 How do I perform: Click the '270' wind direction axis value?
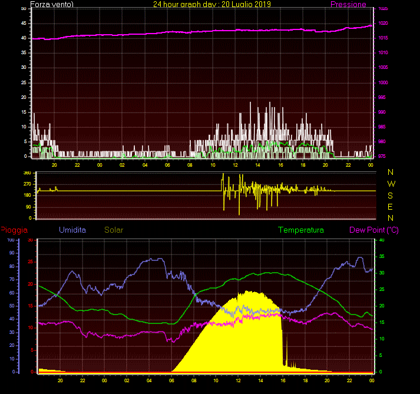pyautogui.click(x=27, y=184)
